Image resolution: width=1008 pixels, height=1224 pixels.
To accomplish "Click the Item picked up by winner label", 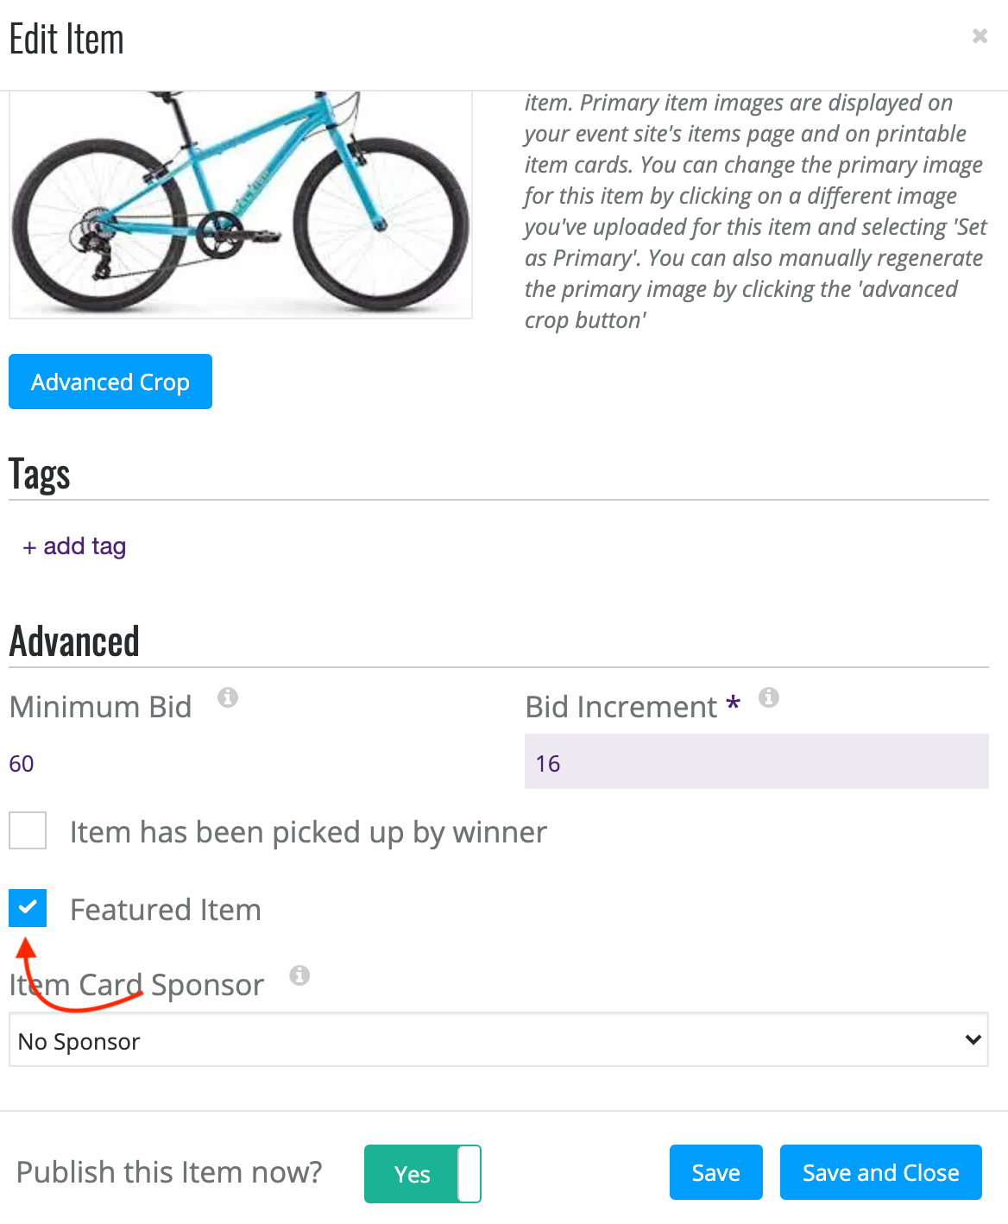I will [308, 832].
